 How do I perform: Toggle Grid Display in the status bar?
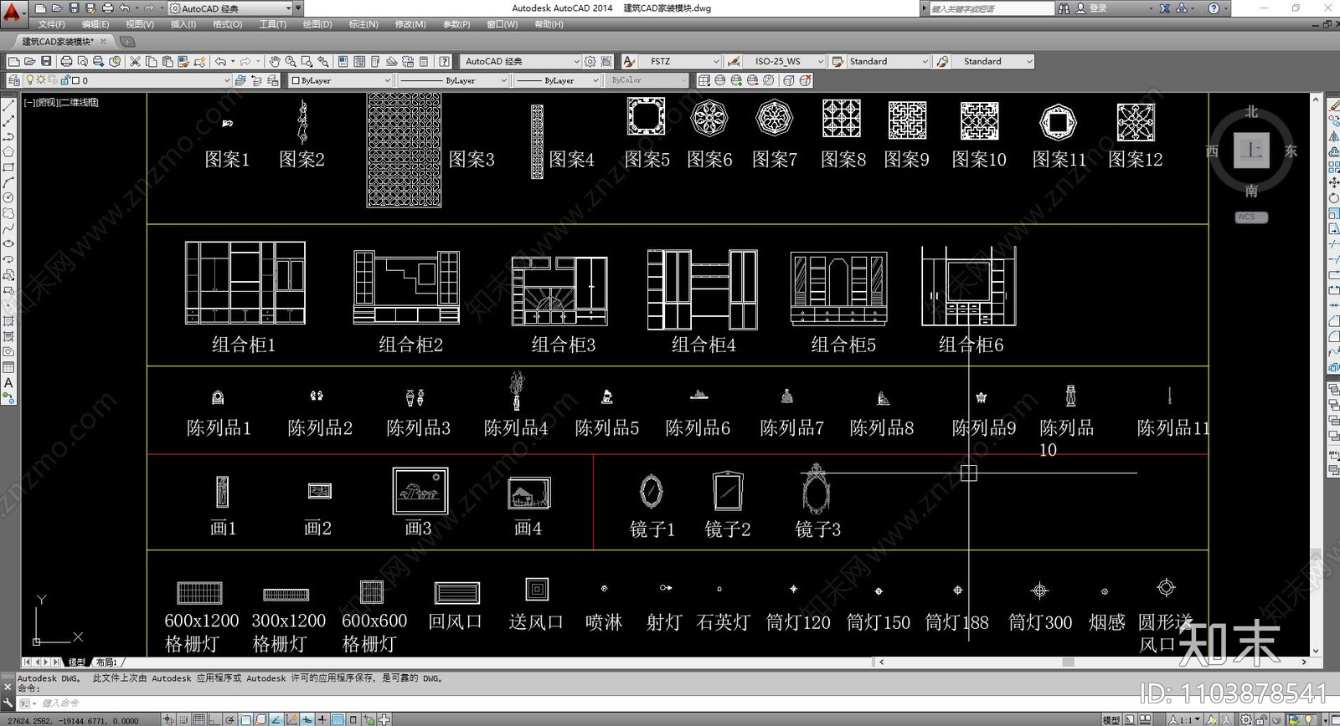pos(198,719)
